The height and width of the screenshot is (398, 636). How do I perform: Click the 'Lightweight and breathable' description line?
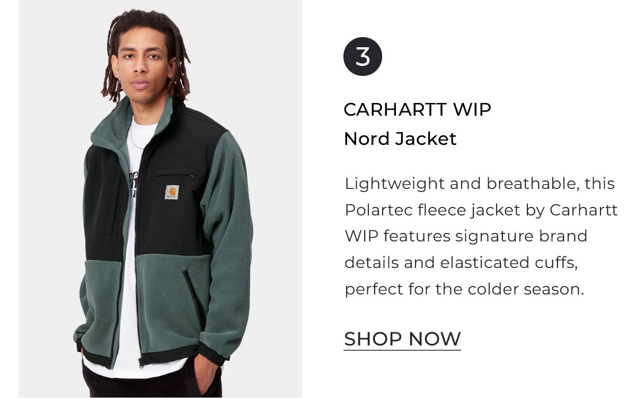tap(480, 184)
